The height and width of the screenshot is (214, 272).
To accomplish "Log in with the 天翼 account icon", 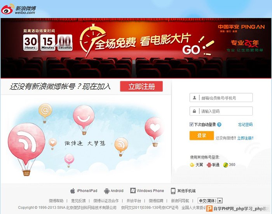I will pos(192,165).
